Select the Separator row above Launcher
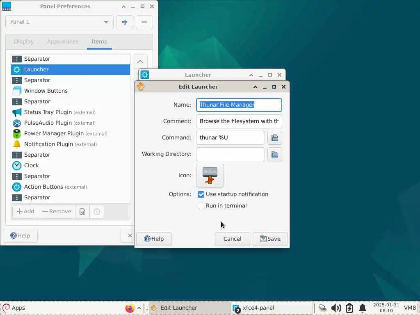The width and height of the screenshot is (420, 315). [71, 59]
